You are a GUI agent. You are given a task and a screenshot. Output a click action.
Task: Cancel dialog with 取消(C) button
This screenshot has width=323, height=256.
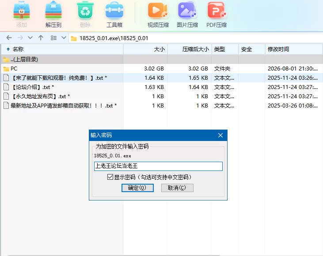click(x=177, y=188)
